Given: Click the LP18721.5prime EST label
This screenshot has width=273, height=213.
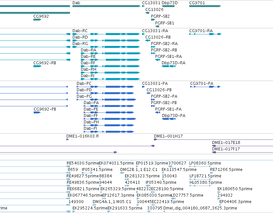Looking at the screenshot, I should (x=205, y=176).
